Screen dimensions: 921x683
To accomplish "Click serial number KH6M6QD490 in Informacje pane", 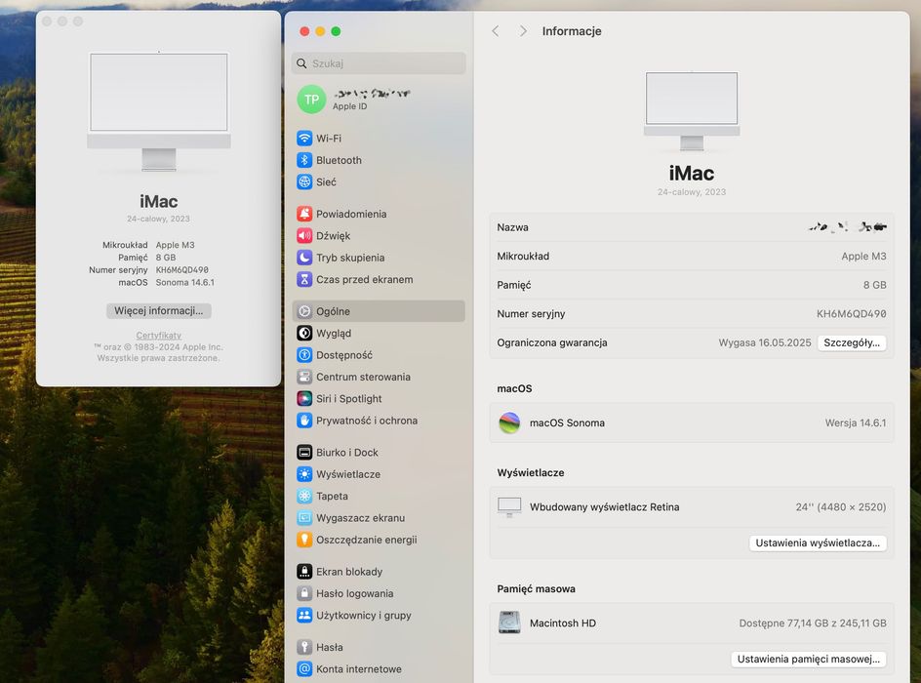I will [851, 314].
